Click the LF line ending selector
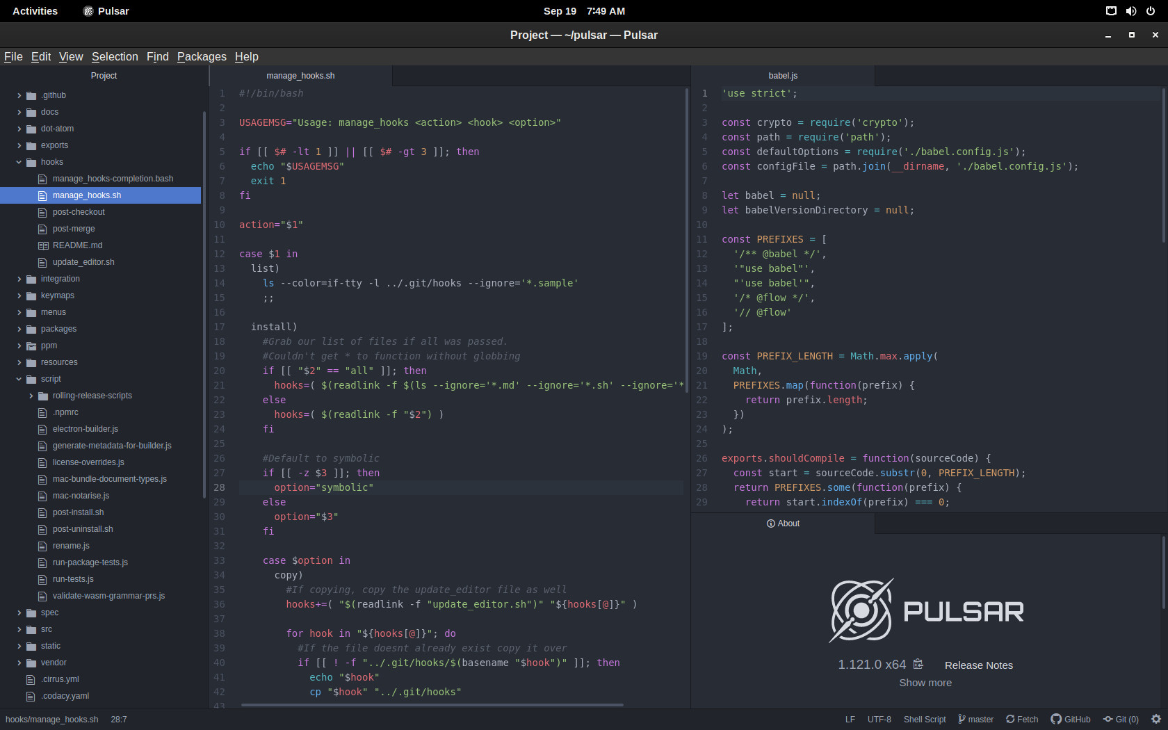Screen dimensions: 1168x730 click(850, 720)
